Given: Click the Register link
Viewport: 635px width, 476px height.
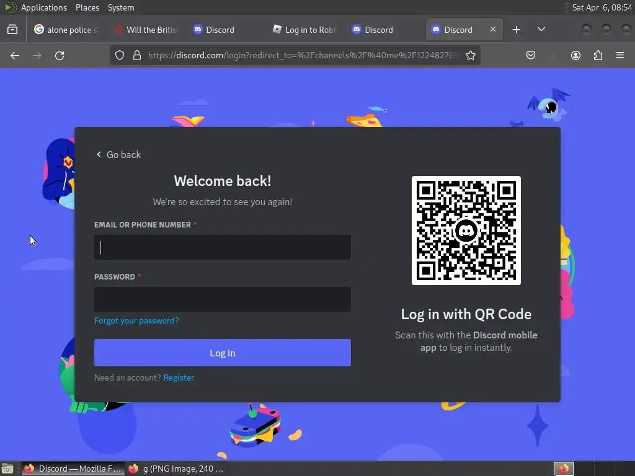Looking at the screenshot, I should click(x=179, y=377).
